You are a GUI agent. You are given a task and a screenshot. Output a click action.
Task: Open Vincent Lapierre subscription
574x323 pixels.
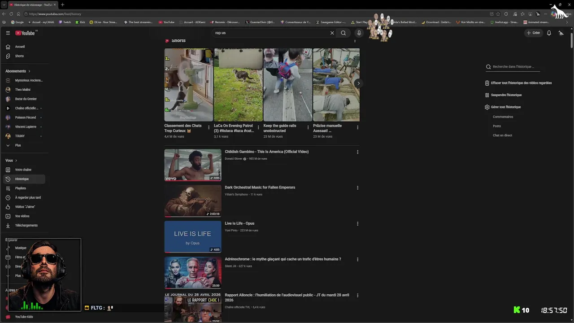pyautogui.click(x=25, y=127)
